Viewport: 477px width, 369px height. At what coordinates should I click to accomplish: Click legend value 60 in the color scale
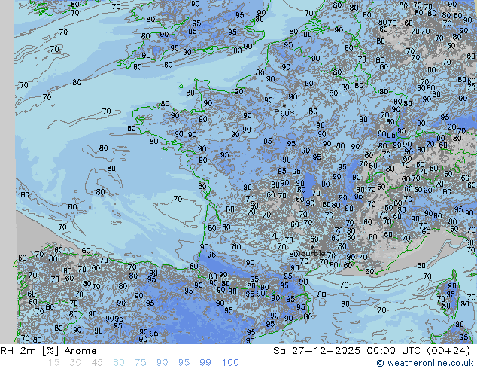point(119,363)
